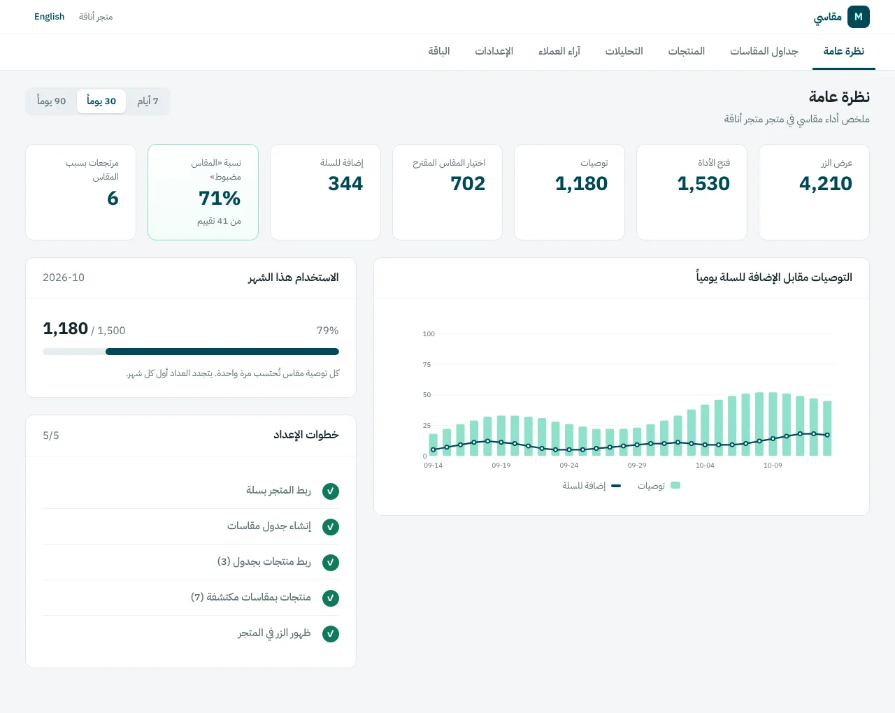Screen dimensions: 895x713
Task: Switch language to English
Action: point(49,17)
